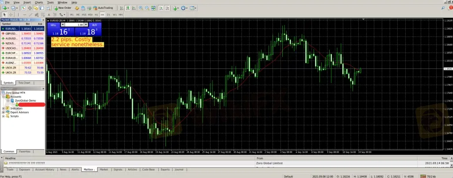Open the indicators list dropdown icon

click(175, 8)
